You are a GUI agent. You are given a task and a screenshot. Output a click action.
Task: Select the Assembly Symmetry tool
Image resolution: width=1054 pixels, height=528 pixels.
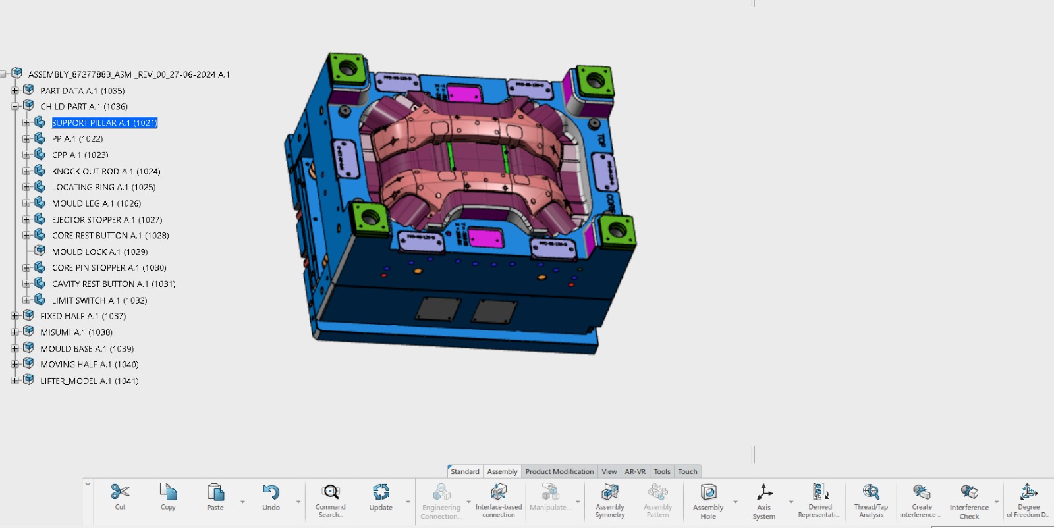(610, 492)
